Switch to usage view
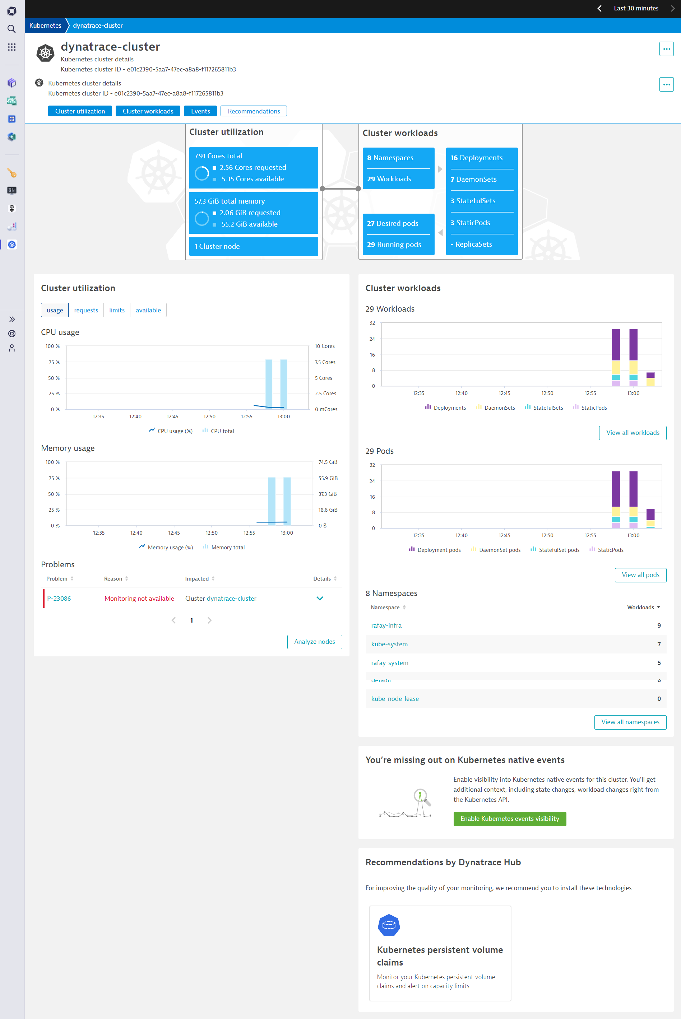 coord(55,310)
